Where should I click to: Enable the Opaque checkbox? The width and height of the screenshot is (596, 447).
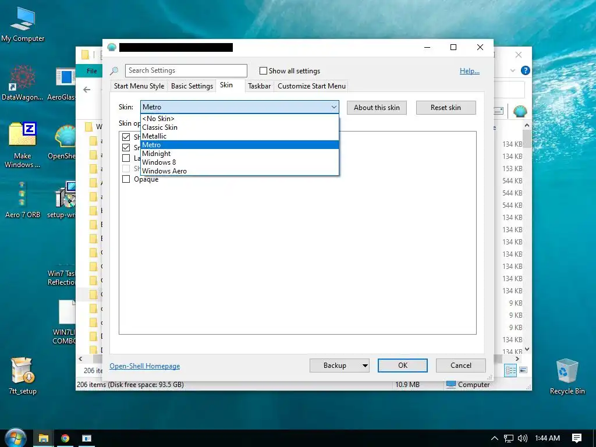coord(126,179)
